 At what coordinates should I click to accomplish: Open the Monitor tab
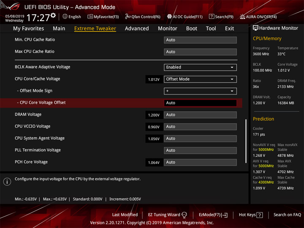pyautogui.click(x=168, y=29)
